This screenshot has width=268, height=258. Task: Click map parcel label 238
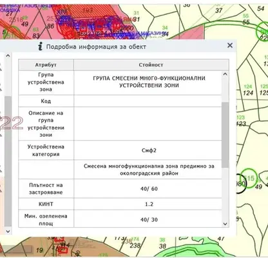(135, 245)
